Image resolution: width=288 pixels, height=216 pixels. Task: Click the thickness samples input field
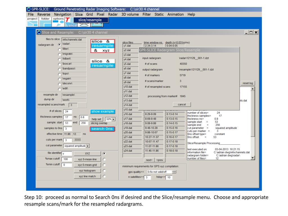(67, 117)
